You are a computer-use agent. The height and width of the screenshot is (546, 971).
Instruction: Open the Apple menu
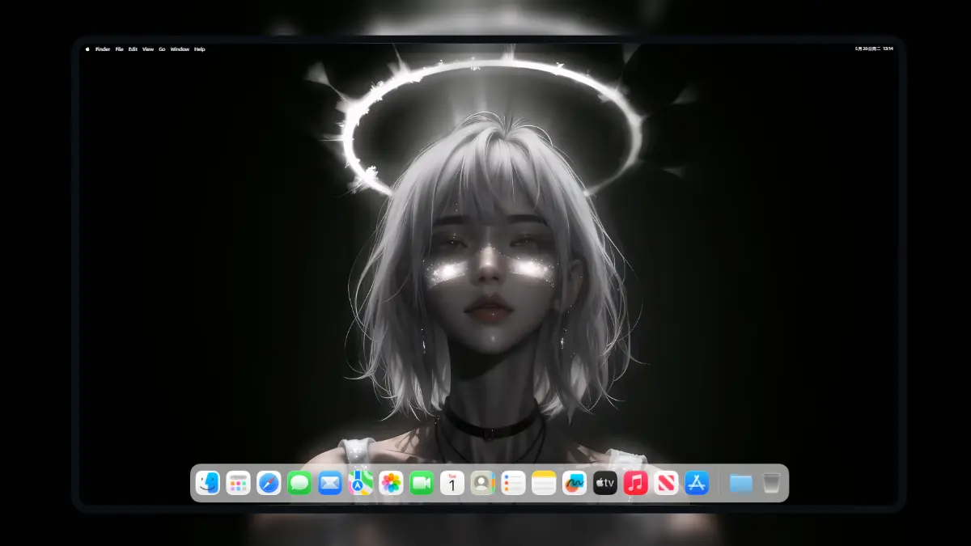(x=87, y=49)
